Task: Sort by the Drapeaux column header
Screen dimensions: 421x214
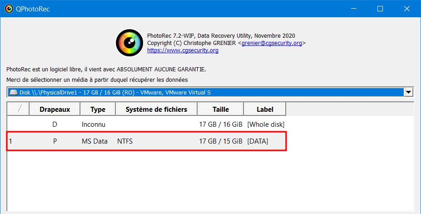Action: (x=54, y=109)
